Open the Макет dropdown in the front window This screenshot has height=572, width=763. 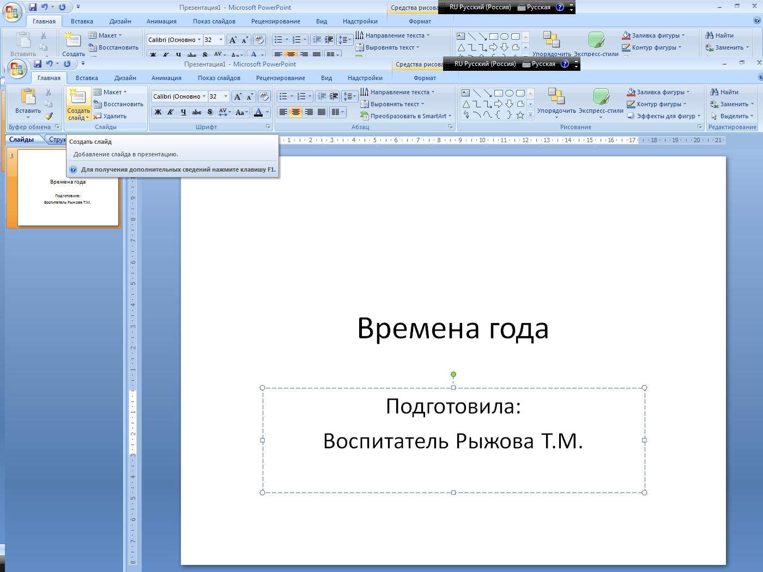[110, 92]
